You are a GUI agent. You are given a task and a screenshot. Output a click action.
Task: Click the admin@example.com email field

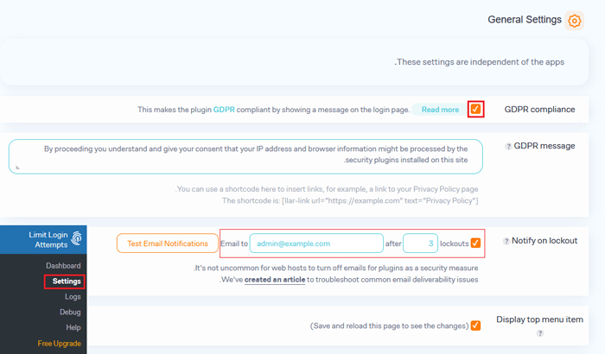316,243
